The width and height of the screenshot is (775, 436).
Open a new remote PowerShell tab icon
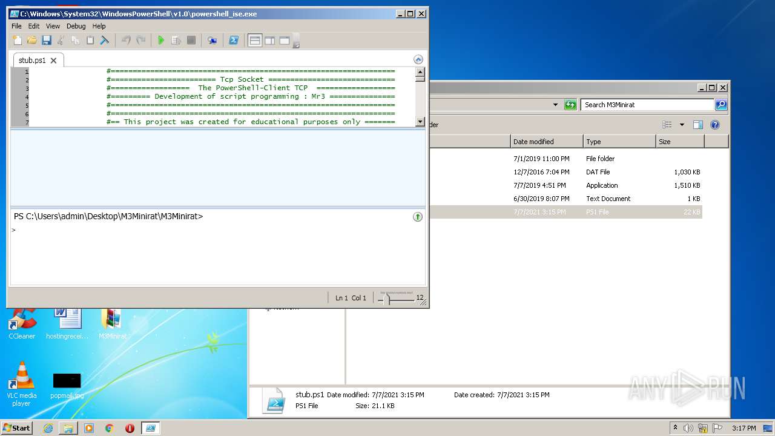[x=212, y=41]
